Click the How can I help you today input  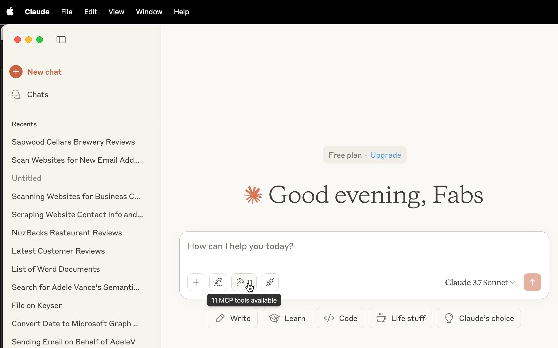click(364, 246)
